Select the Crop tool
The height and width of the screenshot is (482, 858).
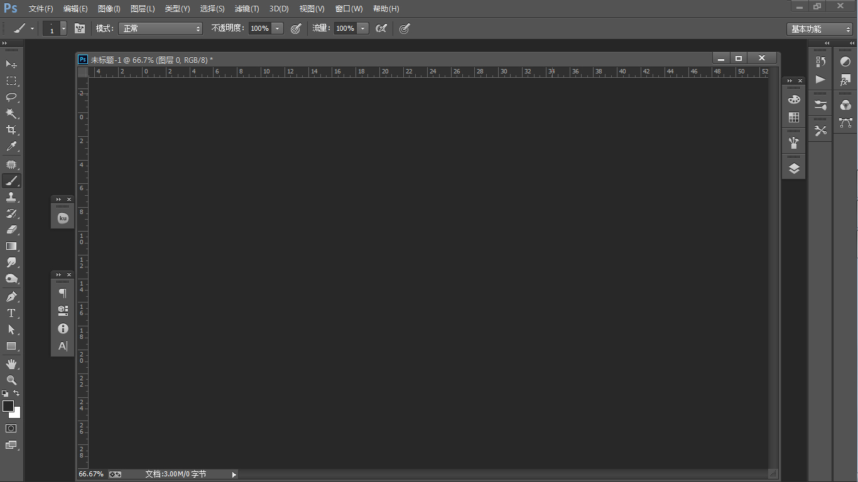point(11,130)
